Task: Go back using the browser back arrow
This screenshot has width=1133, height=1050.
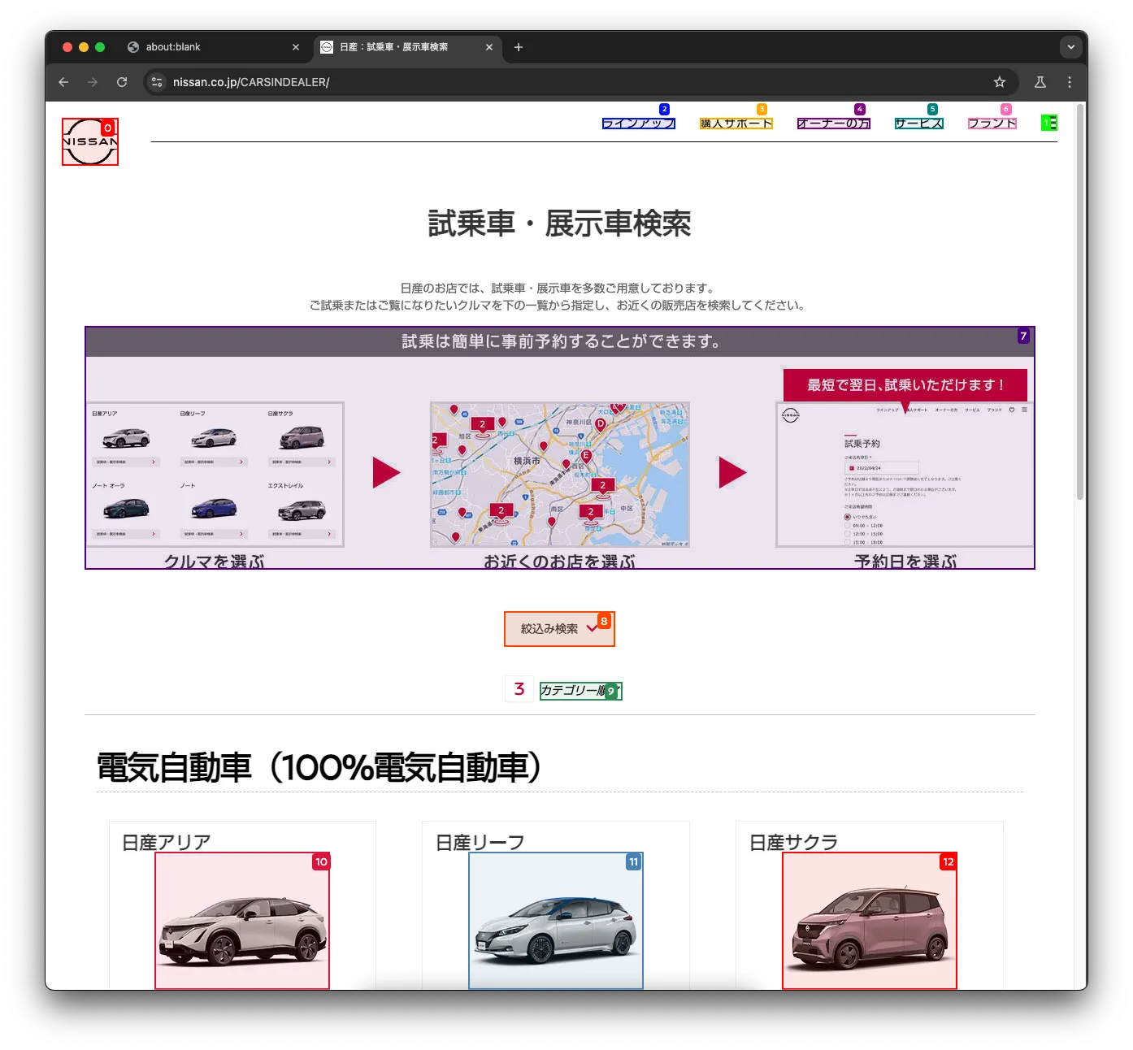Action: 63,82
